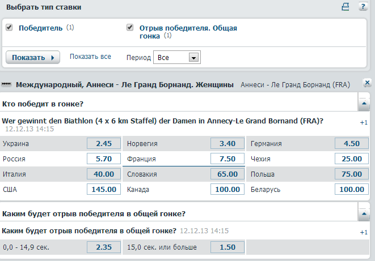Bet on Франция at 7.50

point(227,159)
